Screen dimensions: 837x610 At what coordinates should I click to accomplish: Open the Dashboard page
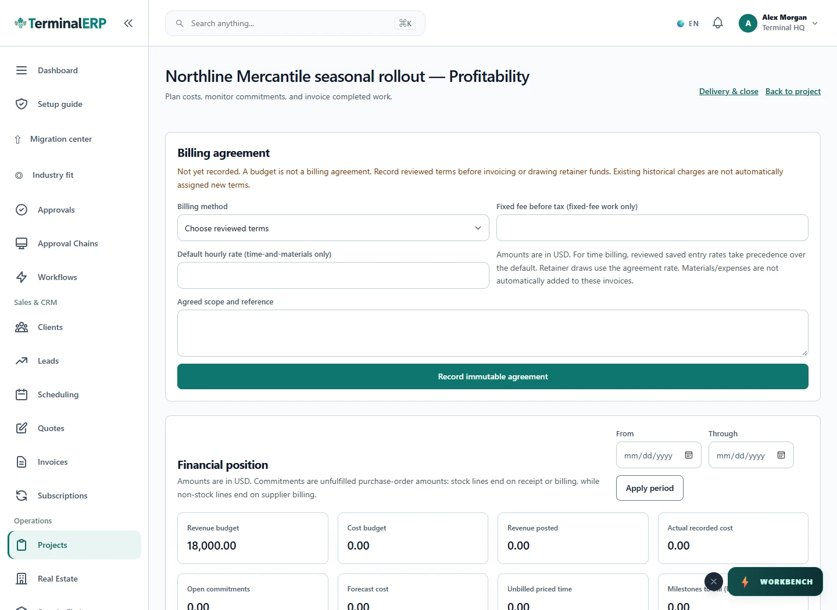point(74,70)
